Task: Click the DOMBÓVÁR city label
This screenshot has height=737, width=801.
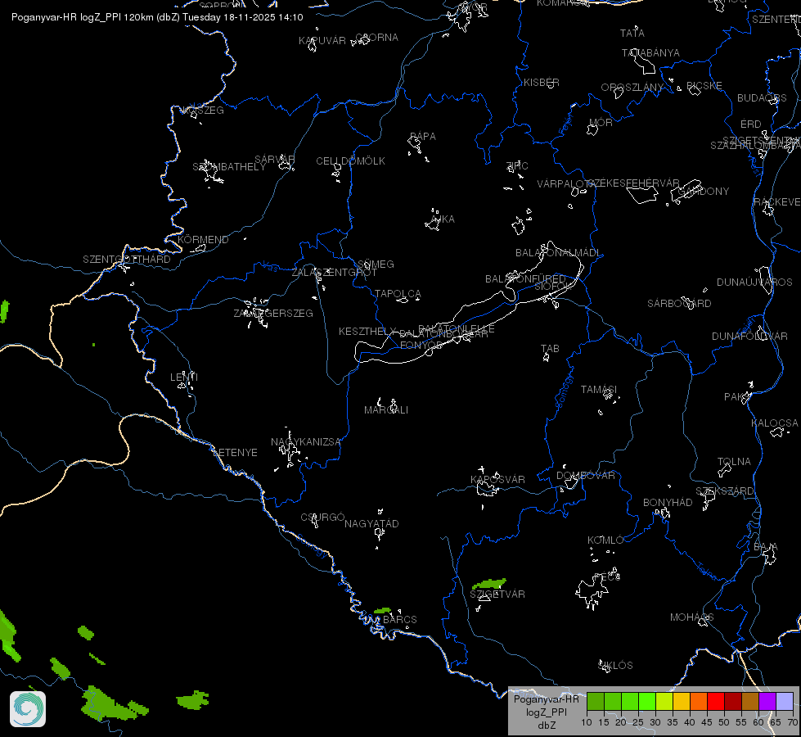Action: pyautogui.click(x=586, y=476)
